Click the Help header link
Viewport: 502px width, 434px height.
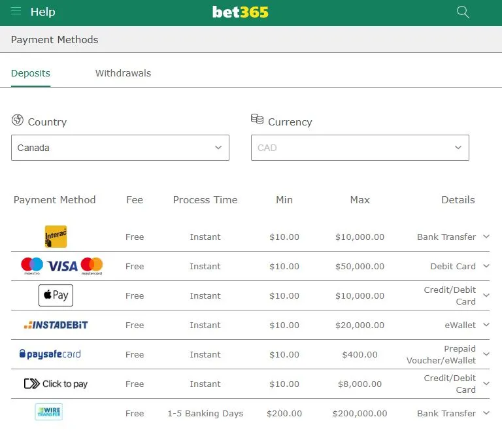[x=42, y=12]
